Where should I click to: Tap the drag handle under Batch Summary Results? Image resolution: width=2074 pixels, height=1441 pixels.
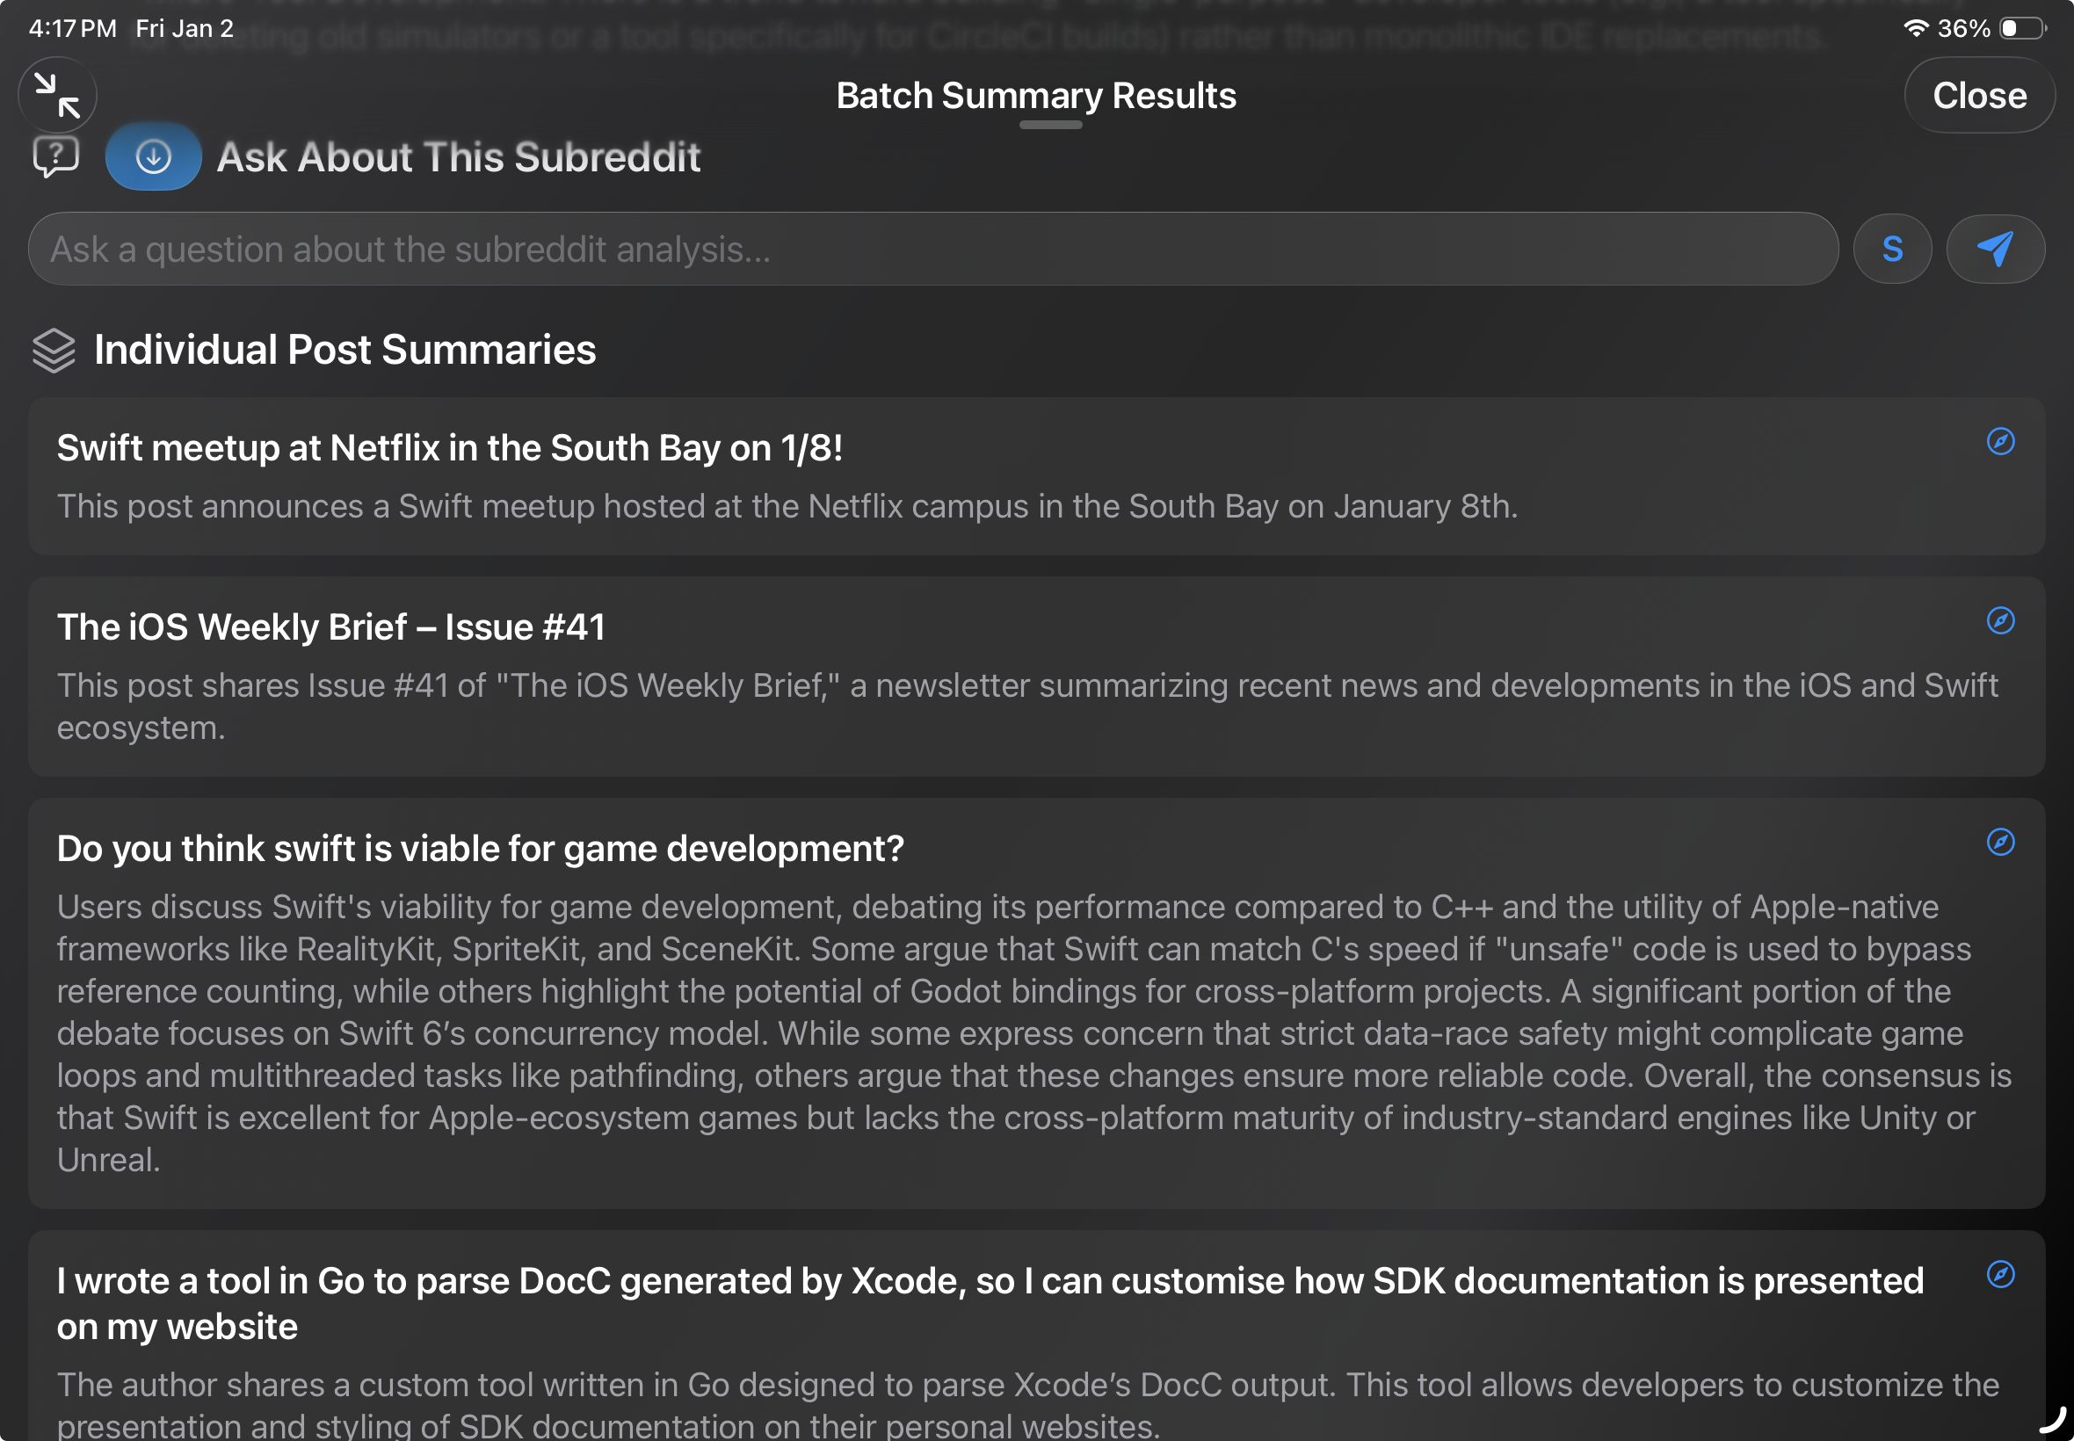click(1049, 127)
